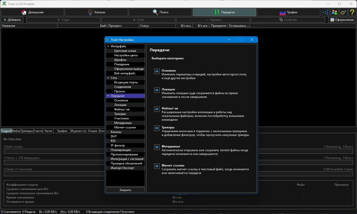Open Локации category link in right pane
This screenshot has height=214, width=357.
[x=168, y=89]
